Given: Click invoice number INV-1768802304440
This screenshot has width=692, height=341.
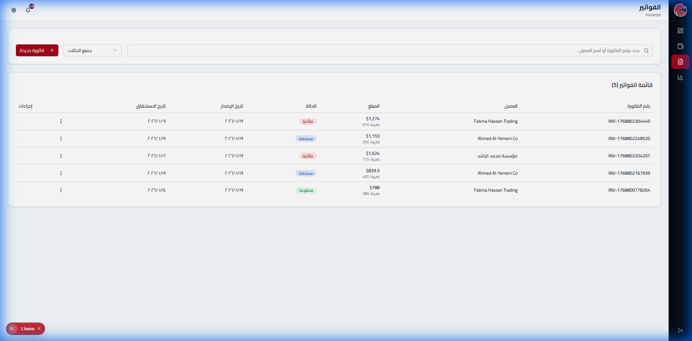Looking at the screenshot, I should tap(629, 121).
